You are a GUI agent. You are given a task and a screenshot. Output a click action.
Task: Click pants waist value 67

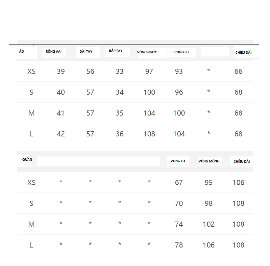click(x=179, y=183)
